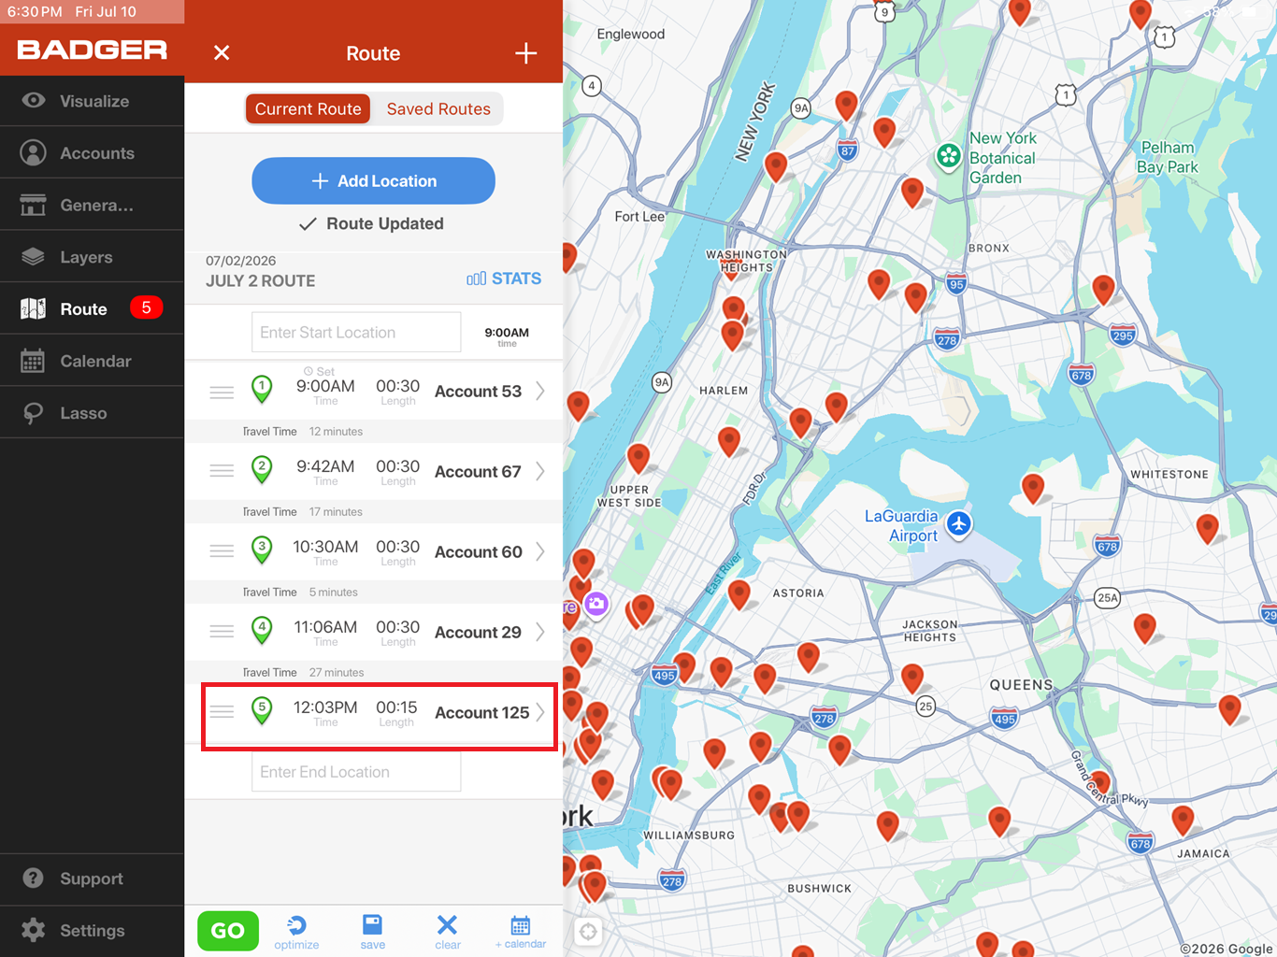Expand Account 67 stop details
Image resolution: width=1277 pixels, height=957 pixels.
click(540, 472)
